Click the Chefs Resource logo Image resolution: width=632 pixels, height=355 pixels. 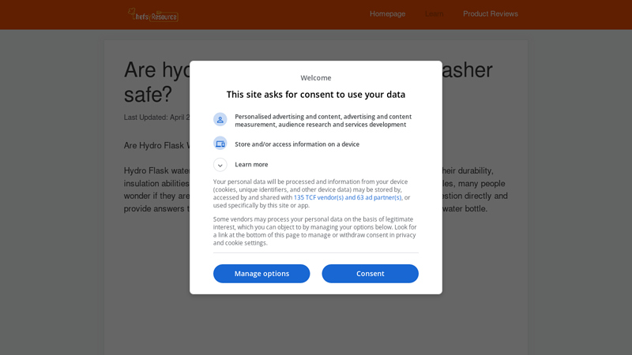153,15
